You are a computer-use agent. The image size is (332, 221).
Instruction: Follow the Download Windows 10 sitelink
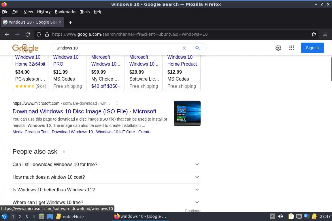click(72, 132)
